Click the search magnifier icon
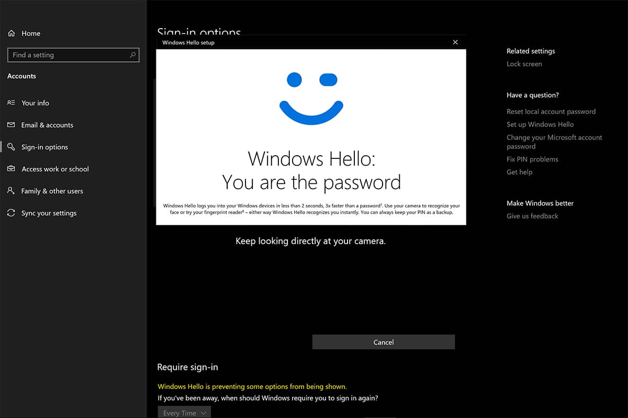Image resolution: width=628 pixels, height=418 pixels. click(132, 55)
